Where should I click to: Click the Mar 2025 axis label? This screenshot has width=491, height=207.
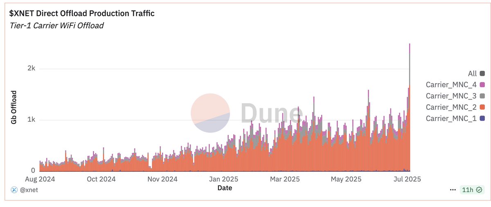click(285, 179)
